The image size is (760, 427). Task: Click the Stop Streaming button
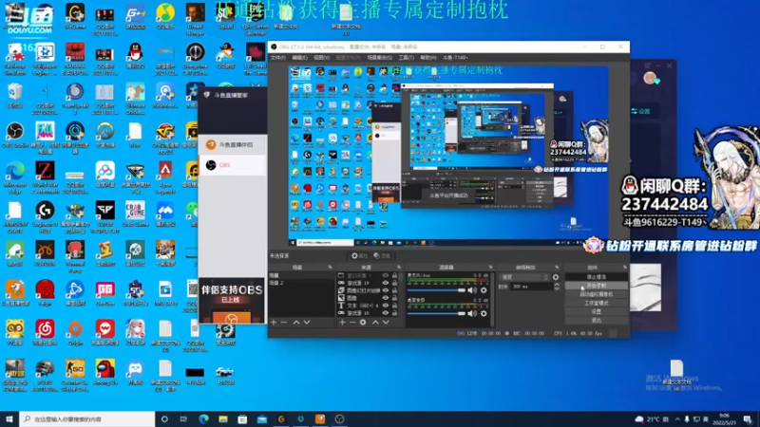click(x=597, y=277)
